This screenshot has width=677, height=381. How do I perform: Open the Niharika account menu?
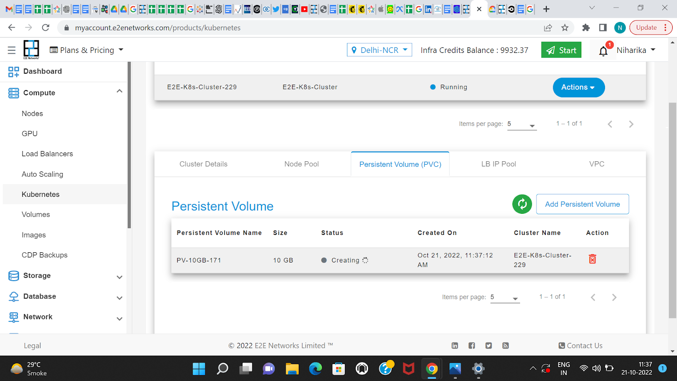click(636, 50)
